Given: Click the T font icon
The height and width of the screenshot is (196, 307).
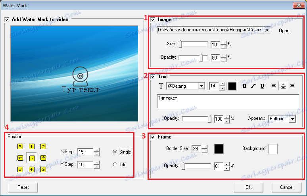Looking at the screenshot, I should point(161,86).
